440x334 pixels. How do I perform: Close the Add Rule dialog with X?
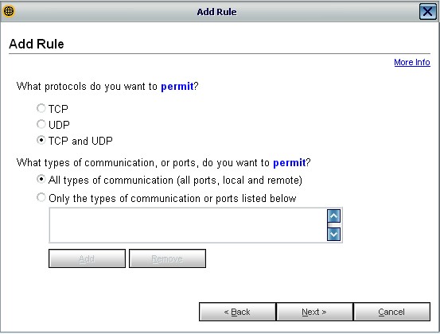pos(427,12)
